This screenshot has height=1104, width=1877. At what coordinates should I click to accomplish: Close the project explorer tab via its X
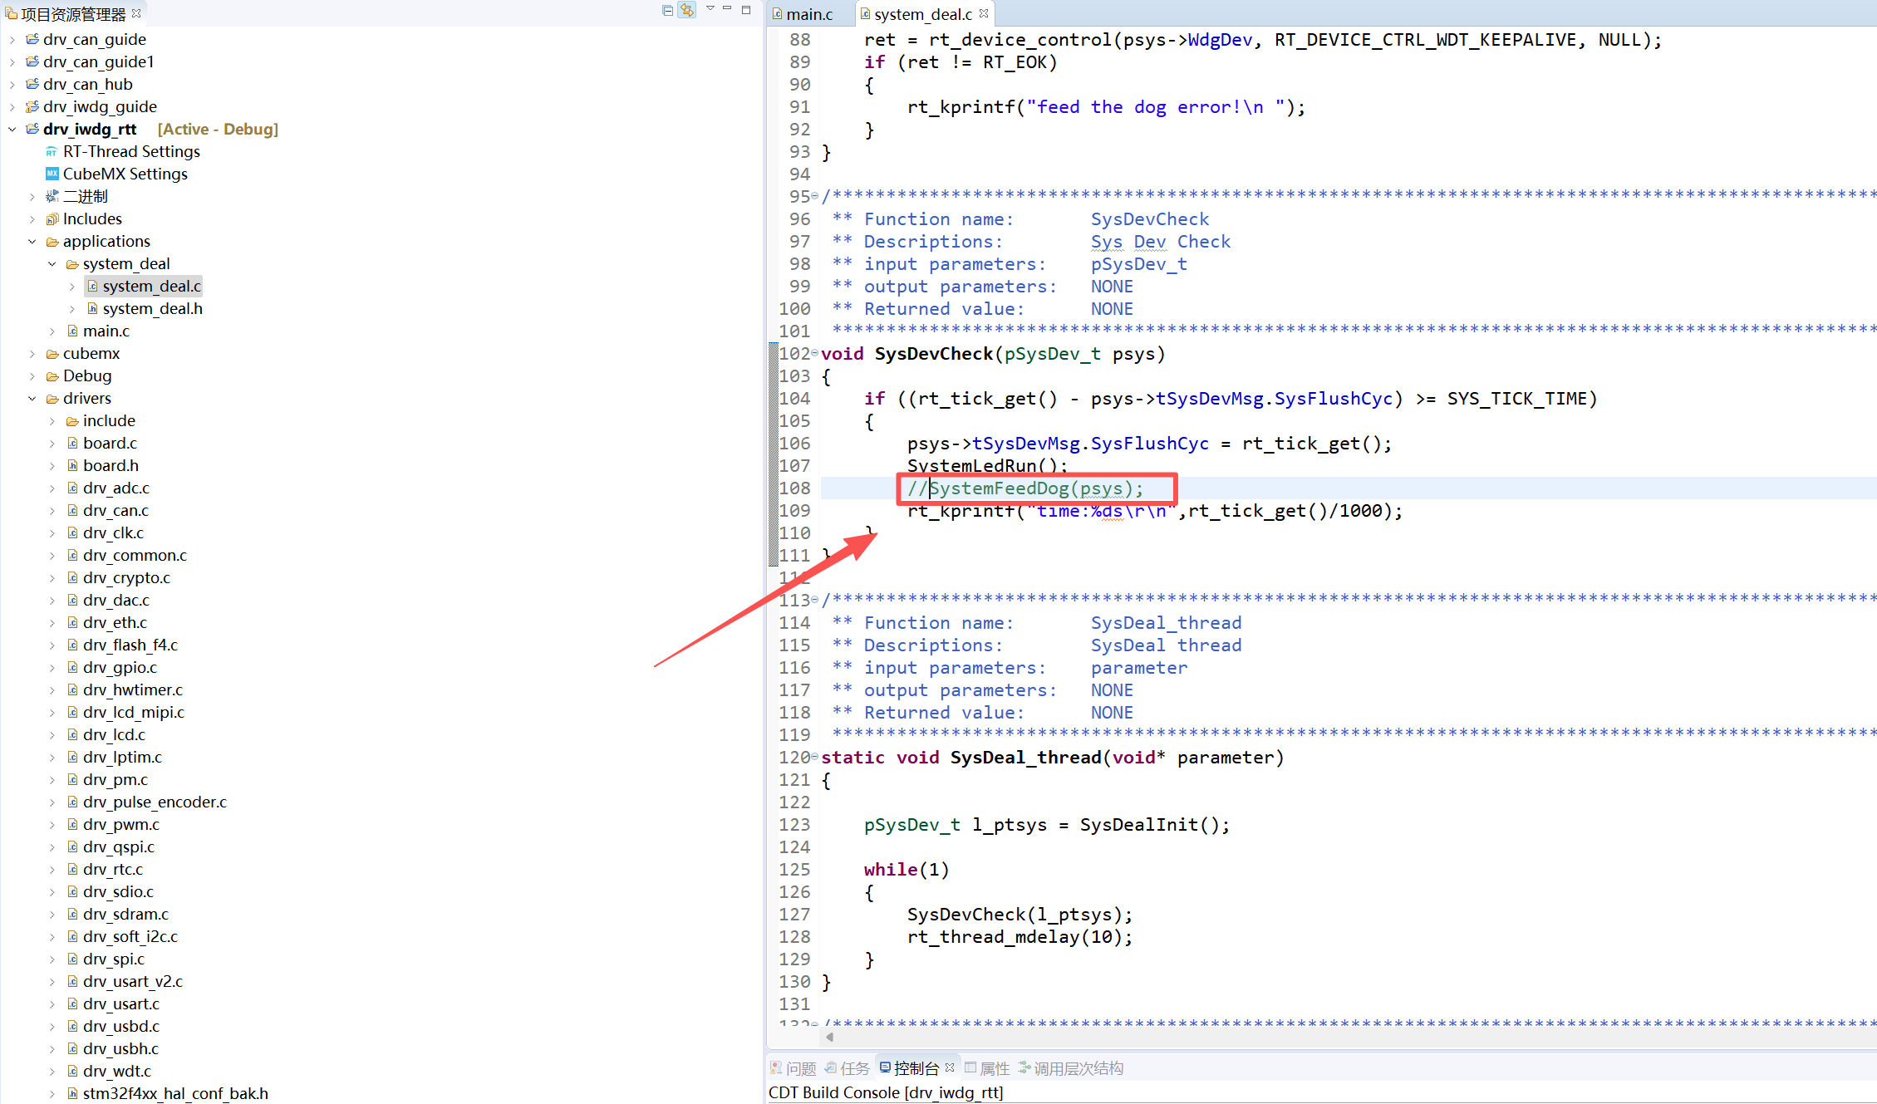(x=136, y=13)
